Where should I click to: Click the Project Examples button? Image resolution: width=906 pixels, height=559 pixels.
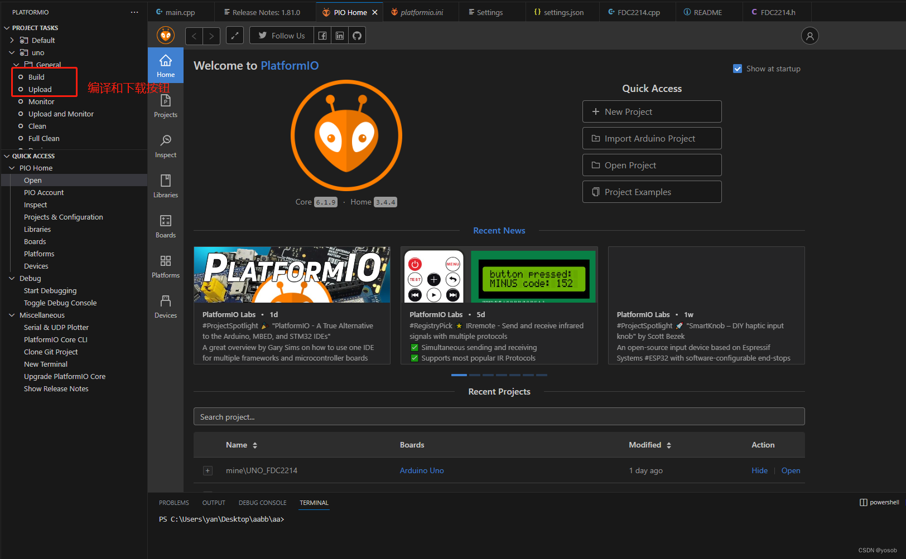coord(652,192)
